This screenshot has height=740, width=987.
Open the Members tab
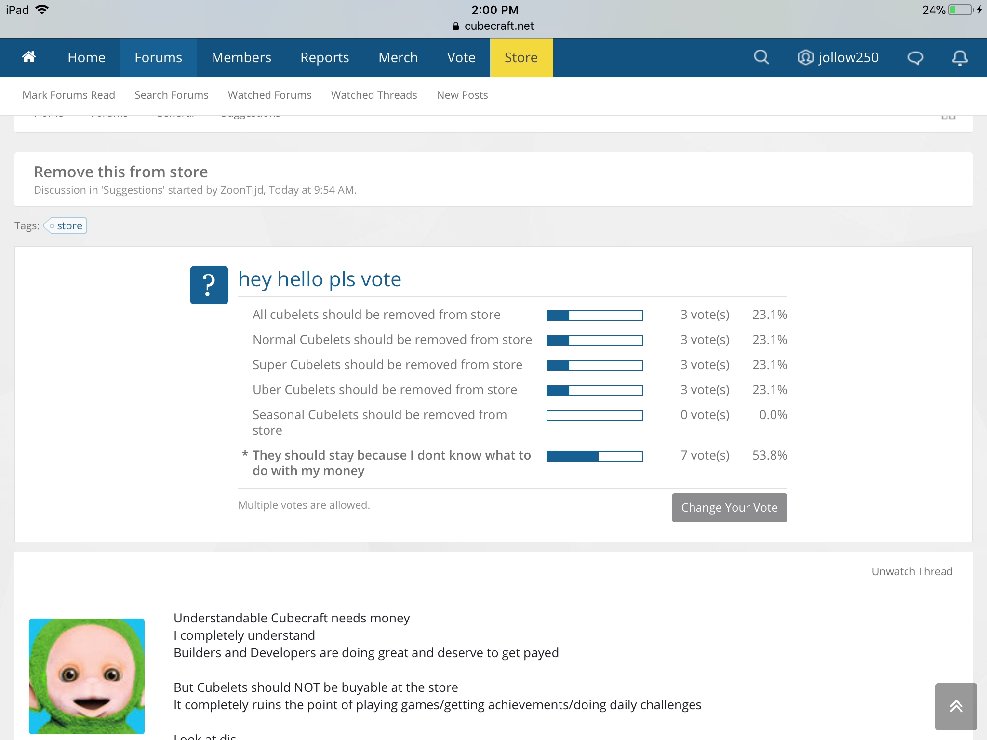[241, 57]
